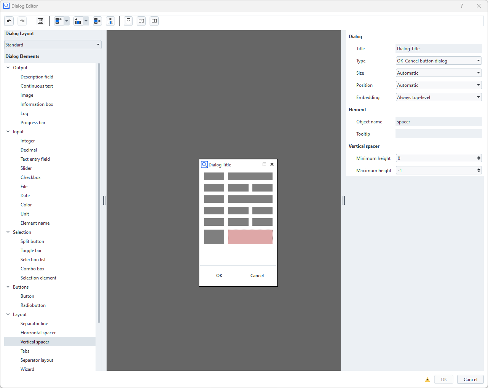This screenshot has width=488, height=388.
Task: Click the Cancel button in the dialog preview
Action: click(257, 276)
